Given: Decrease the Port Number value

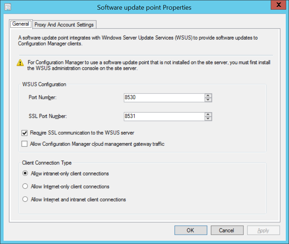Looking at the screenshot, I should pos(208,100).
